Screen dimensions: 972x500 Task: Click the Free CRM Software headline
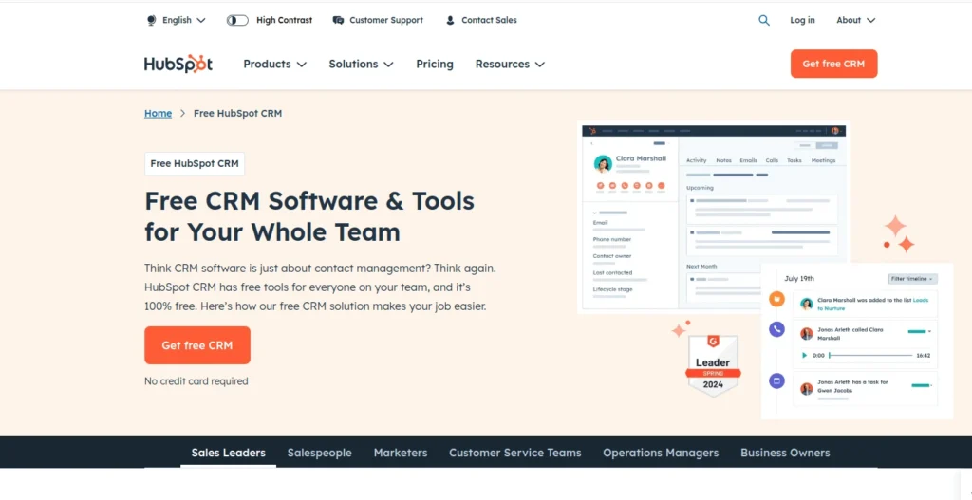click(309, 216)
